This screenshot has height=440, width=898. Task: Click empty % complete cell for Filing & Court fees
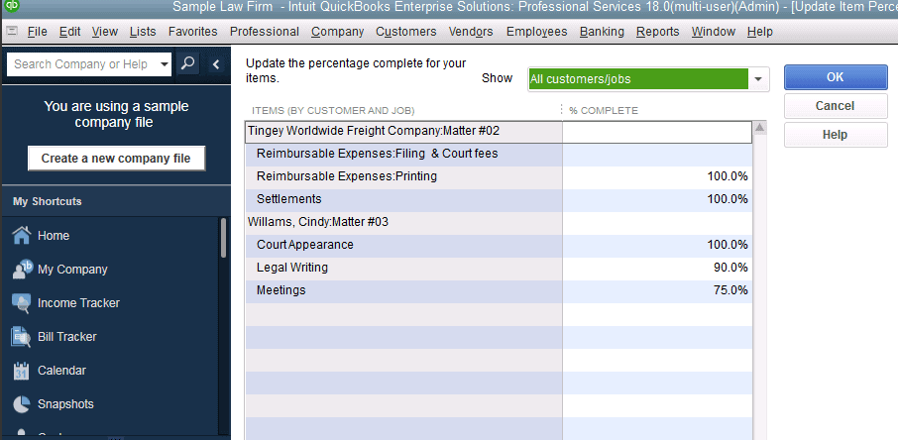[x=657, y=155]
